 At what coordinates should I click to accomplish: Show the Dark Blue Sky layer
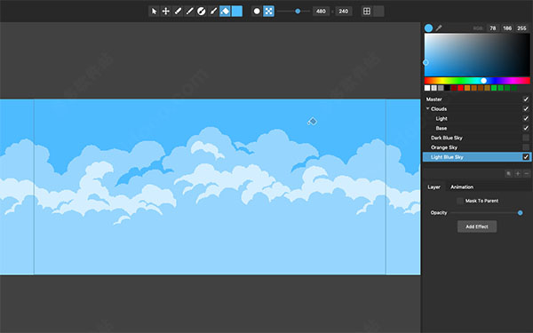tap(526, 138)
